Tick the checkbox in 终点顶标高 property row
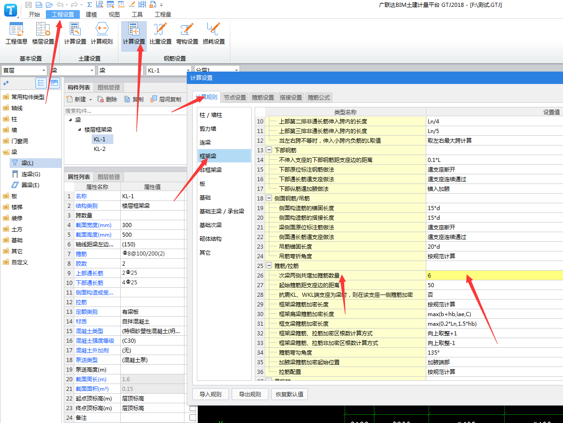 [x=193, y=408]
